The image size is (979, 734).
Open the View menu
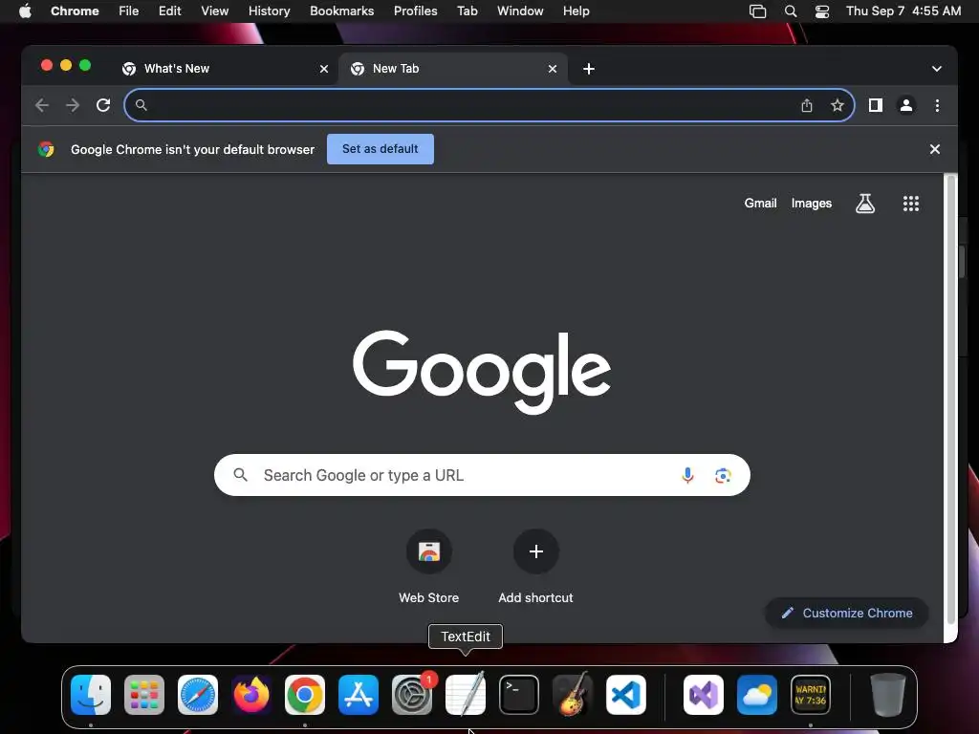[215, 11]
